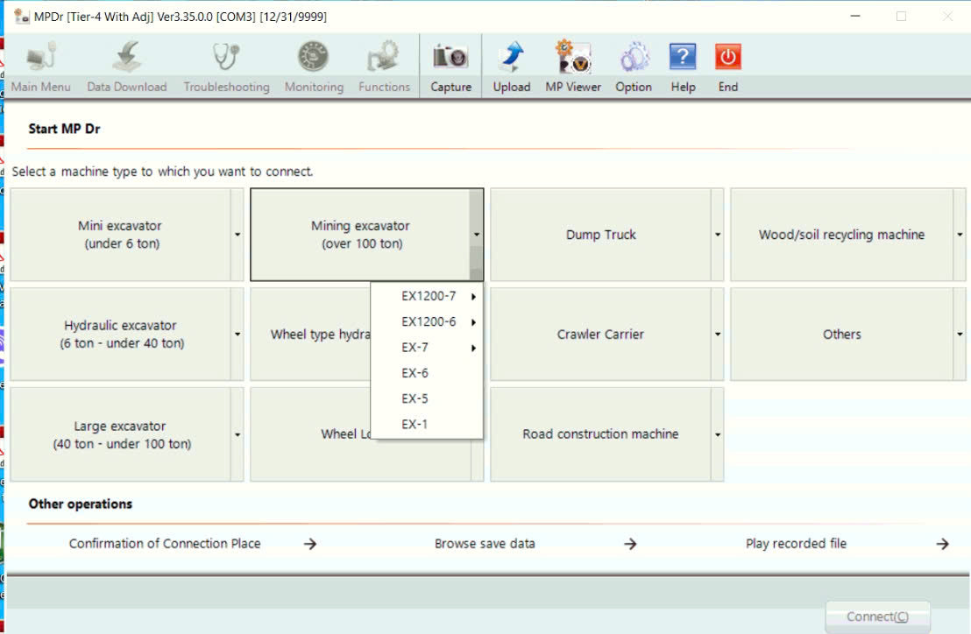
Task: Open Confirmation of Connection Place link
Action: tap(165, 544)
